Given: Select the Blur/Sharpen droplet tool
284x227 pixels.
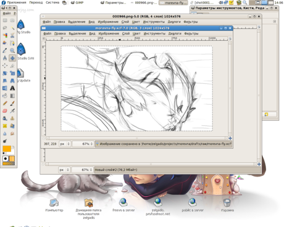Looking at the screenshot, I should (x=5, y=133).
